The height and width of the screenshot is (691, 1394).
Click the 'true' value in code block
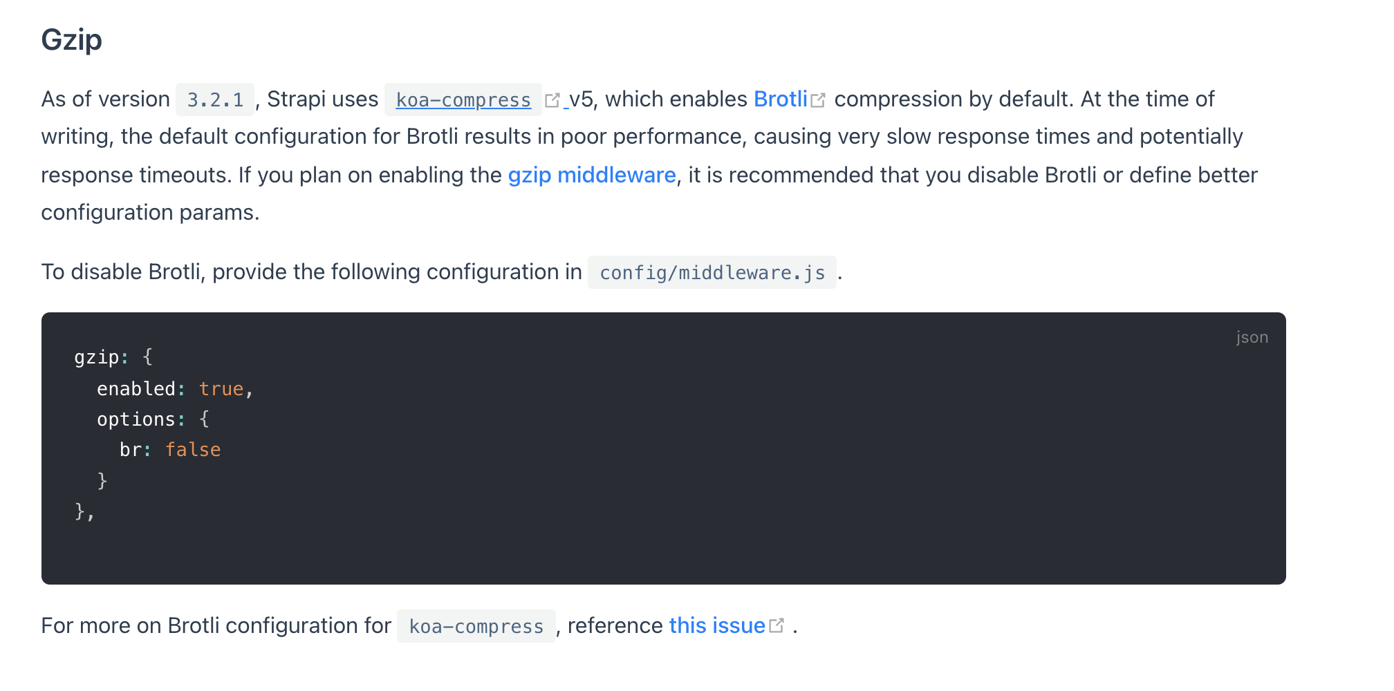[221, 389]
